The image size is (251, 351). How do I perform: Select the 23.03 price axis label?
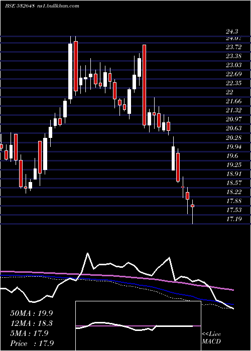pyautogui.click(x=234, y=65)
